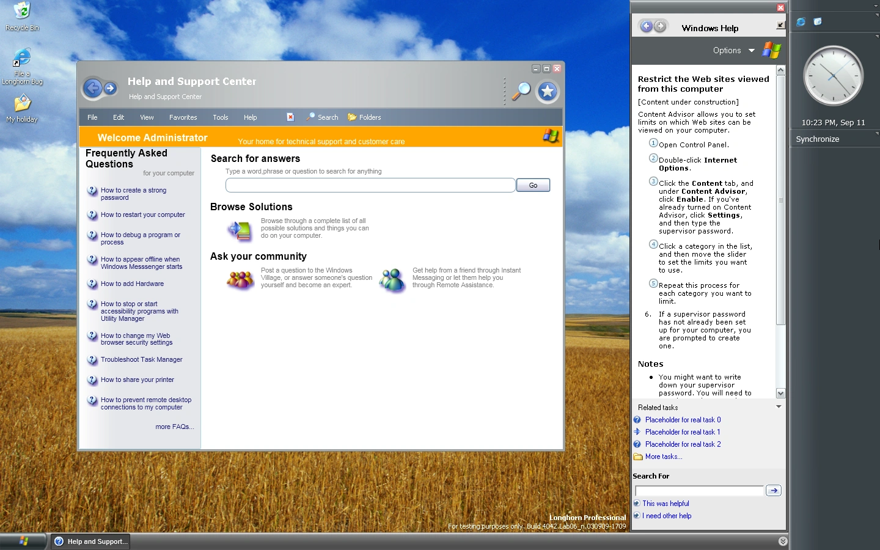
Task: Open How to appear offline in Messenger
Action: [x=142, y=263]
